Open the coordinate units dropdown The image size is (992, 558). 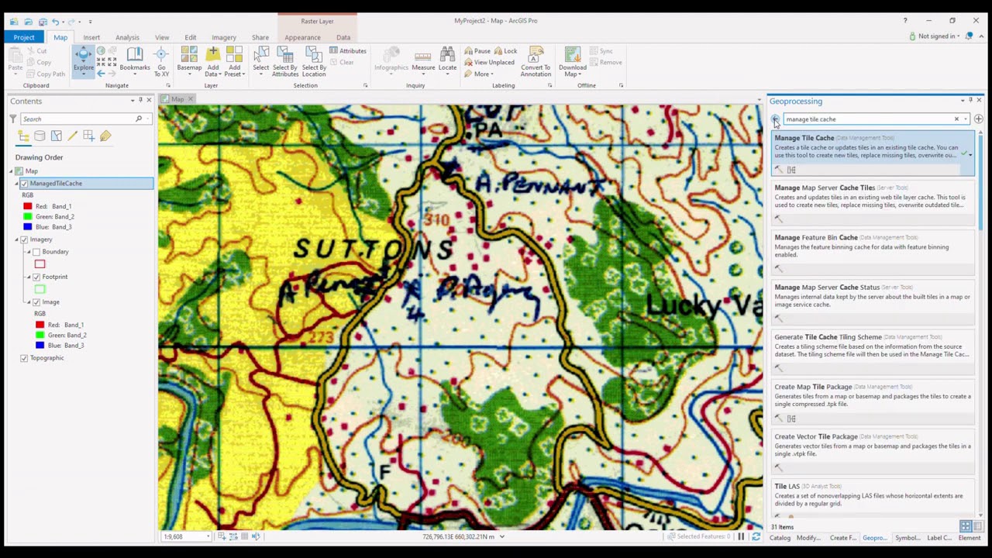coord(502,536)
